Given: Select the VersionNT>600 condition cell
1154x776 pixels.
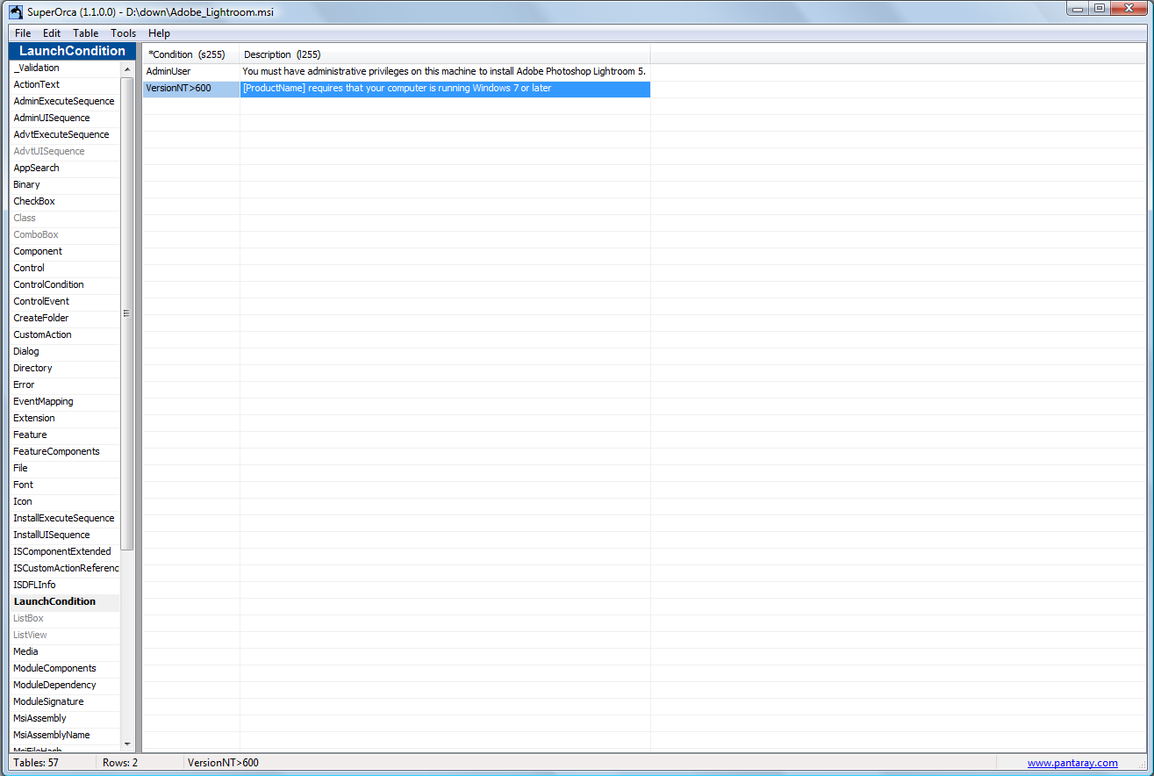Looking at the screenshot, I should [191, 89].
